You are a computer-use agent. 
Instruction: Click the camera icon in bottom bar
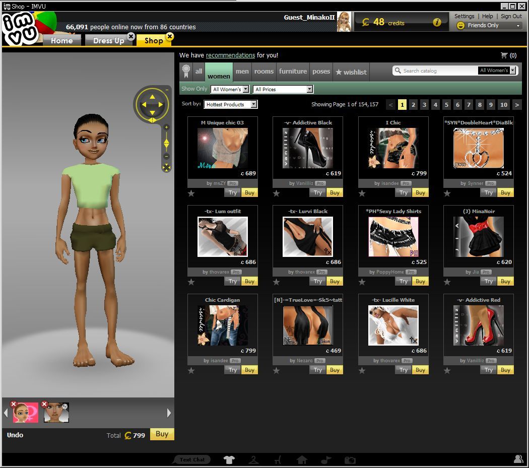tap(350, 460)
